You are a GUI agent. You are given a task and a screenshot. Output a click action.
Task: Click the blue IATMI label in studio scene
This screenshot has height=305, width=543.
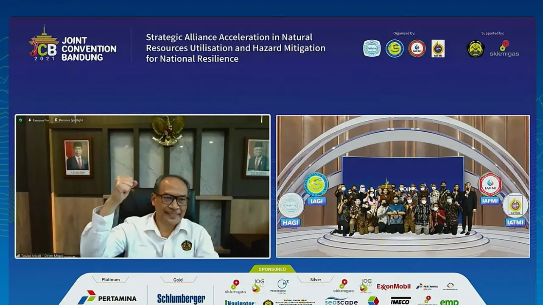[515, 222]
